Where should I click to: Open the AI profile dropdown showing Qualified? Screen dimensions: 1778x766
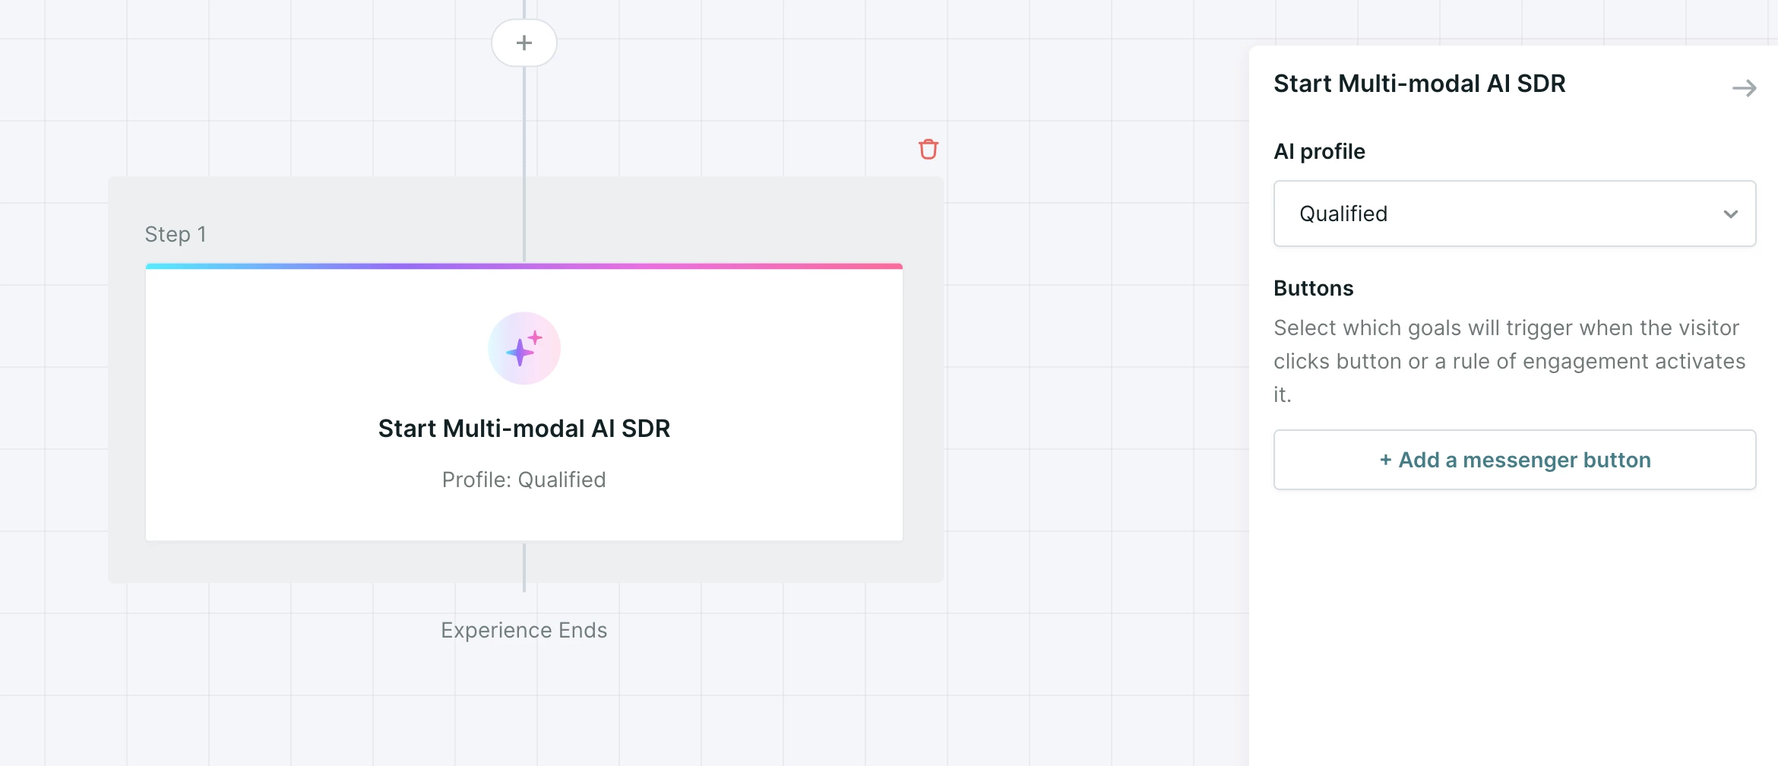pyautogui.click(x=1514, y=214)
